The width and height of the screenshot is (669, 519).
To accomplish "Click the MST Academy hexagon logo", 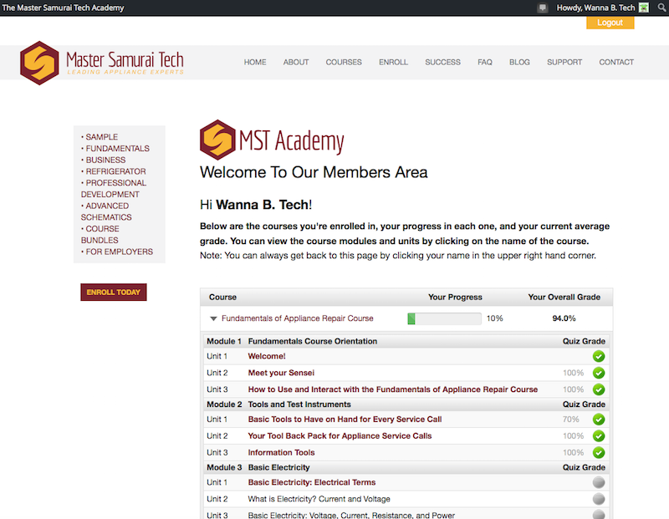I will (217, 140).
